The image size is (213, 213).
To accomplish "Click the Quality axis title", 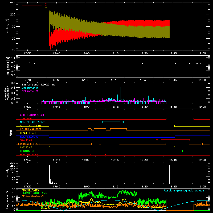I will click(x=7, y=173).
